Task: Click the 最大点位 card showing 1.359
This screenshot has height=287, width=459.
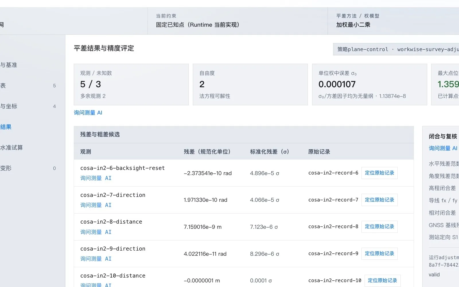Action: tap(445, 84)
